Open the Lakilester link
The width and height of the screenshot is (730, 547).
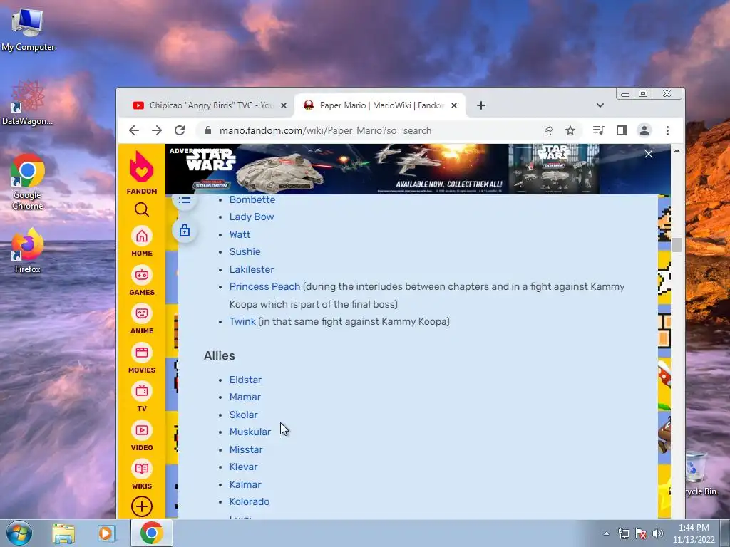252,269
